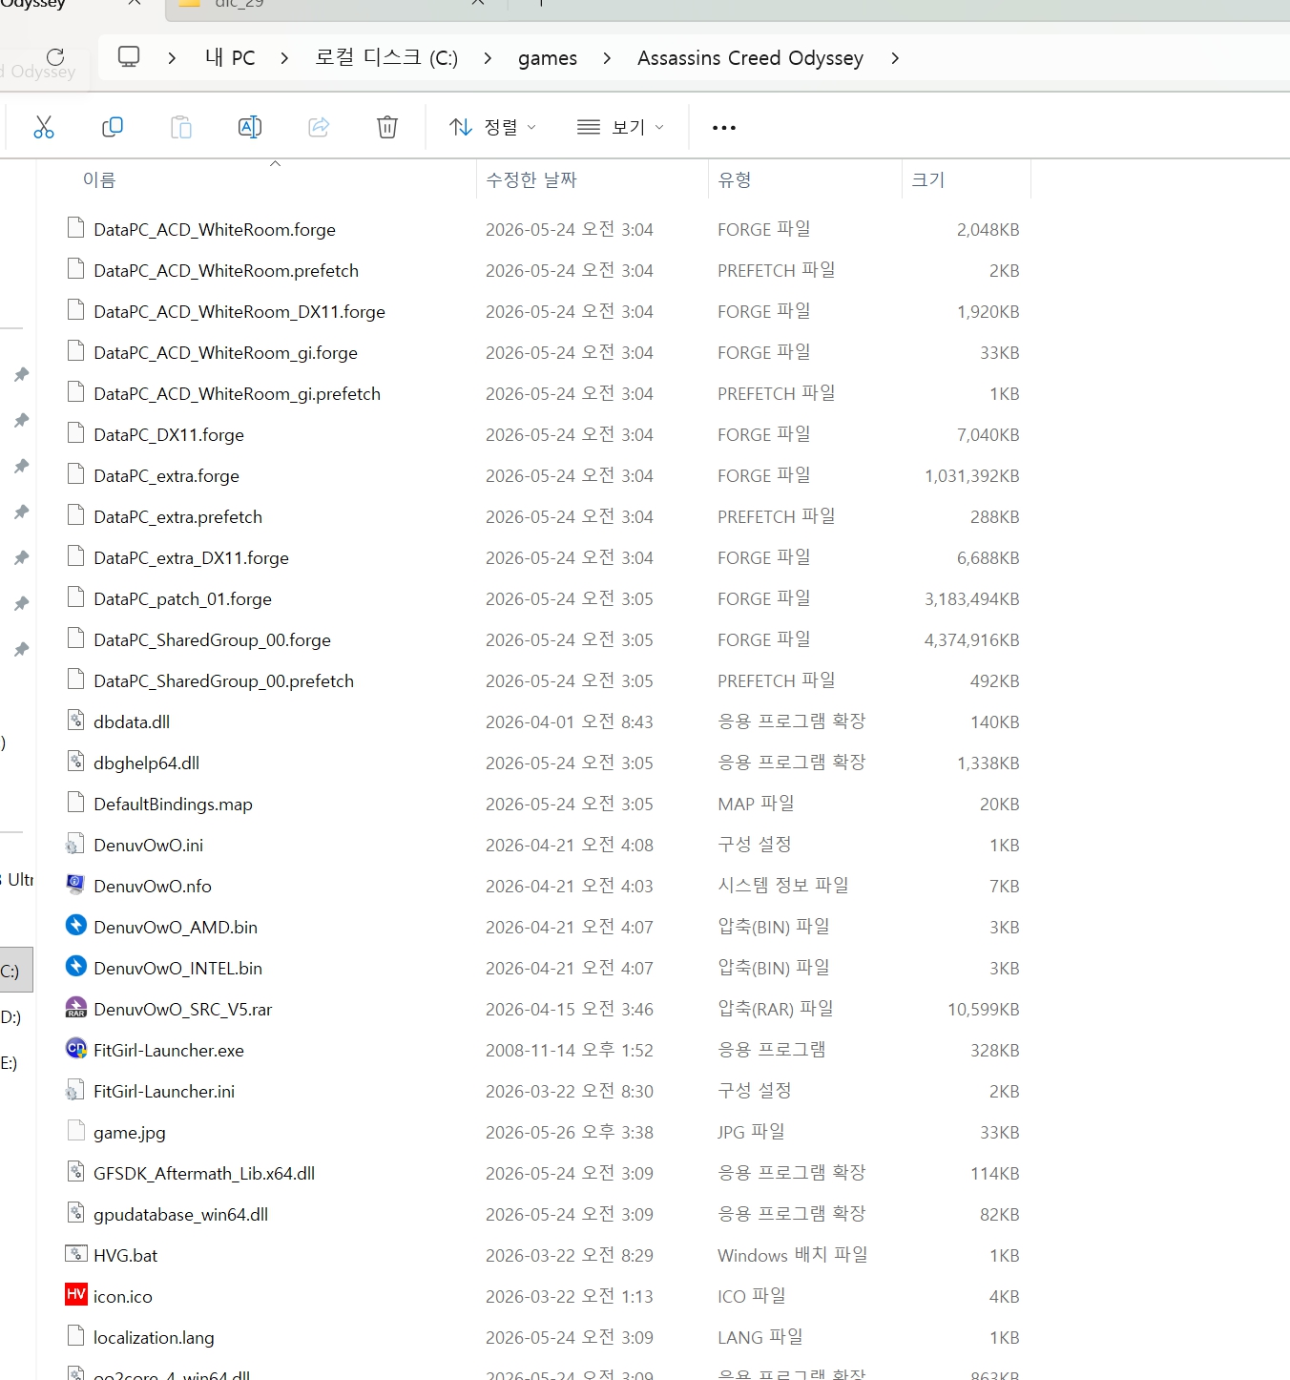Select D: drive in navigation pane

click(x=10, y=1017)
